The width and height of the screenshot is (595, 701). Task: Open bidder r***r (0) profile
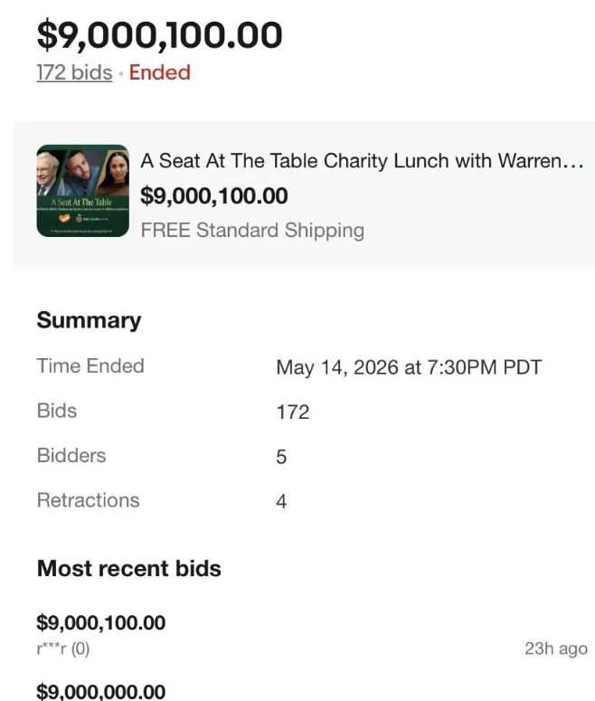pos(63,649)
